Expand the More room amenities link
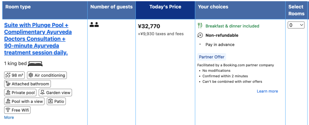This screenshot has height=125, width=309. 9,117
